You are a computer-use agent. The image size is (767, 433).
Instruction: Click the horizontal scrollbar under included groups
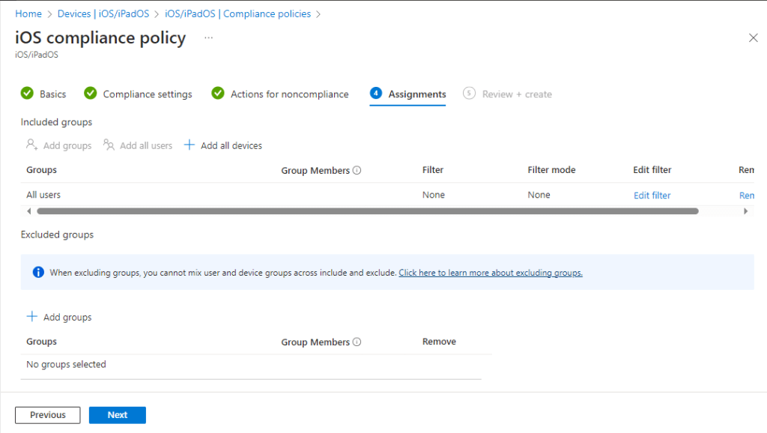[x=367, y=211]
